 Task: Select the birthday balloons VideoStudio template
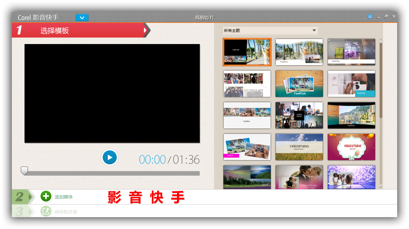tap(351, 147)
